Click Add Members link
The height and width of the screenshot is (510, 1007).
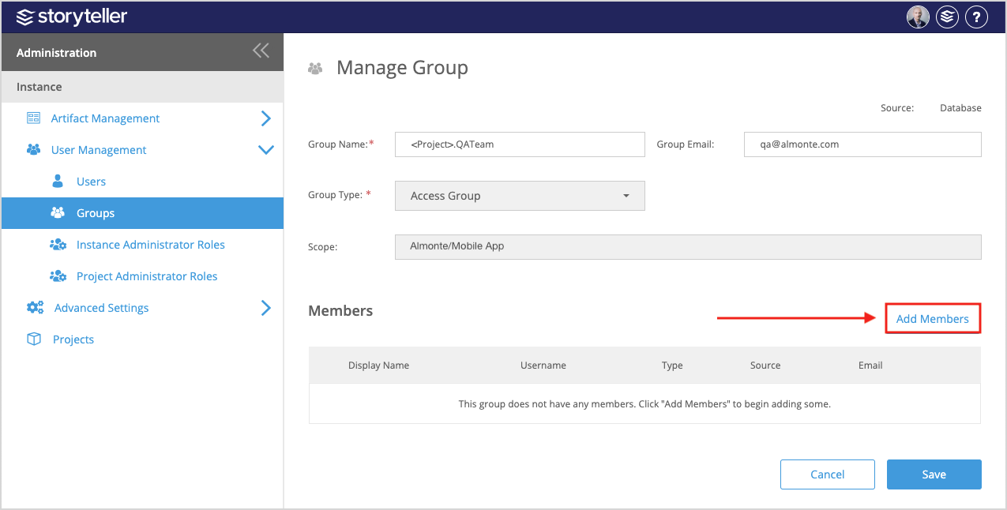[932, 319]
